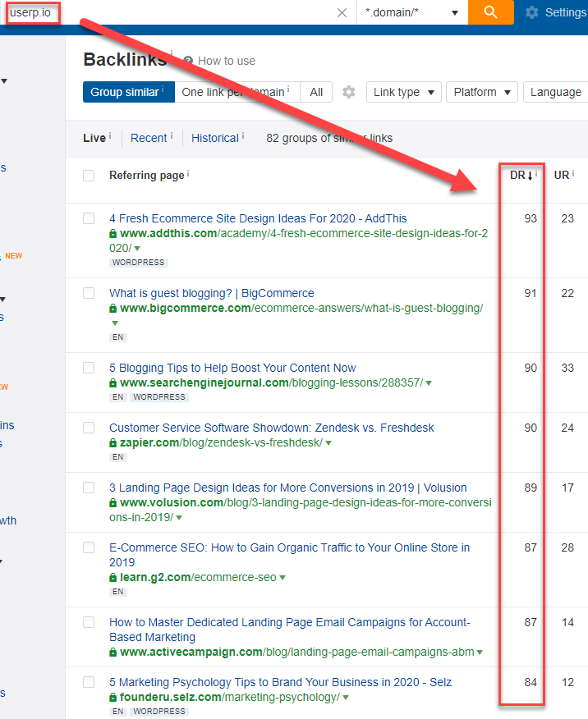Viewport: 588px width, 719px height.
Task: Expand the founderu.selz.com URL dropdown arrow
Action: tap(346, 698)
